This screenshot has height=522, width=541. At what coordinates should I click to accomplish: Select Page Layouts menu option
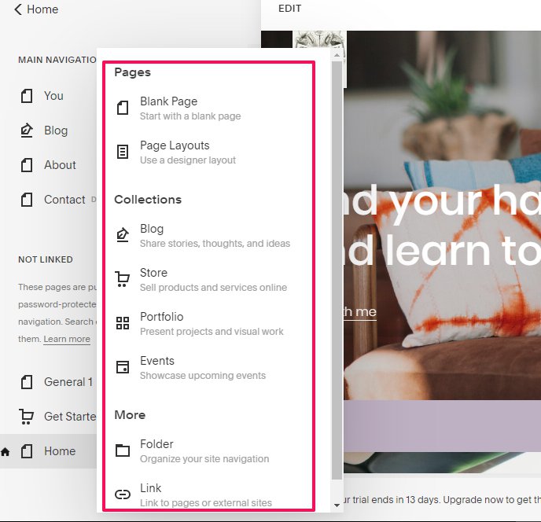175,145
